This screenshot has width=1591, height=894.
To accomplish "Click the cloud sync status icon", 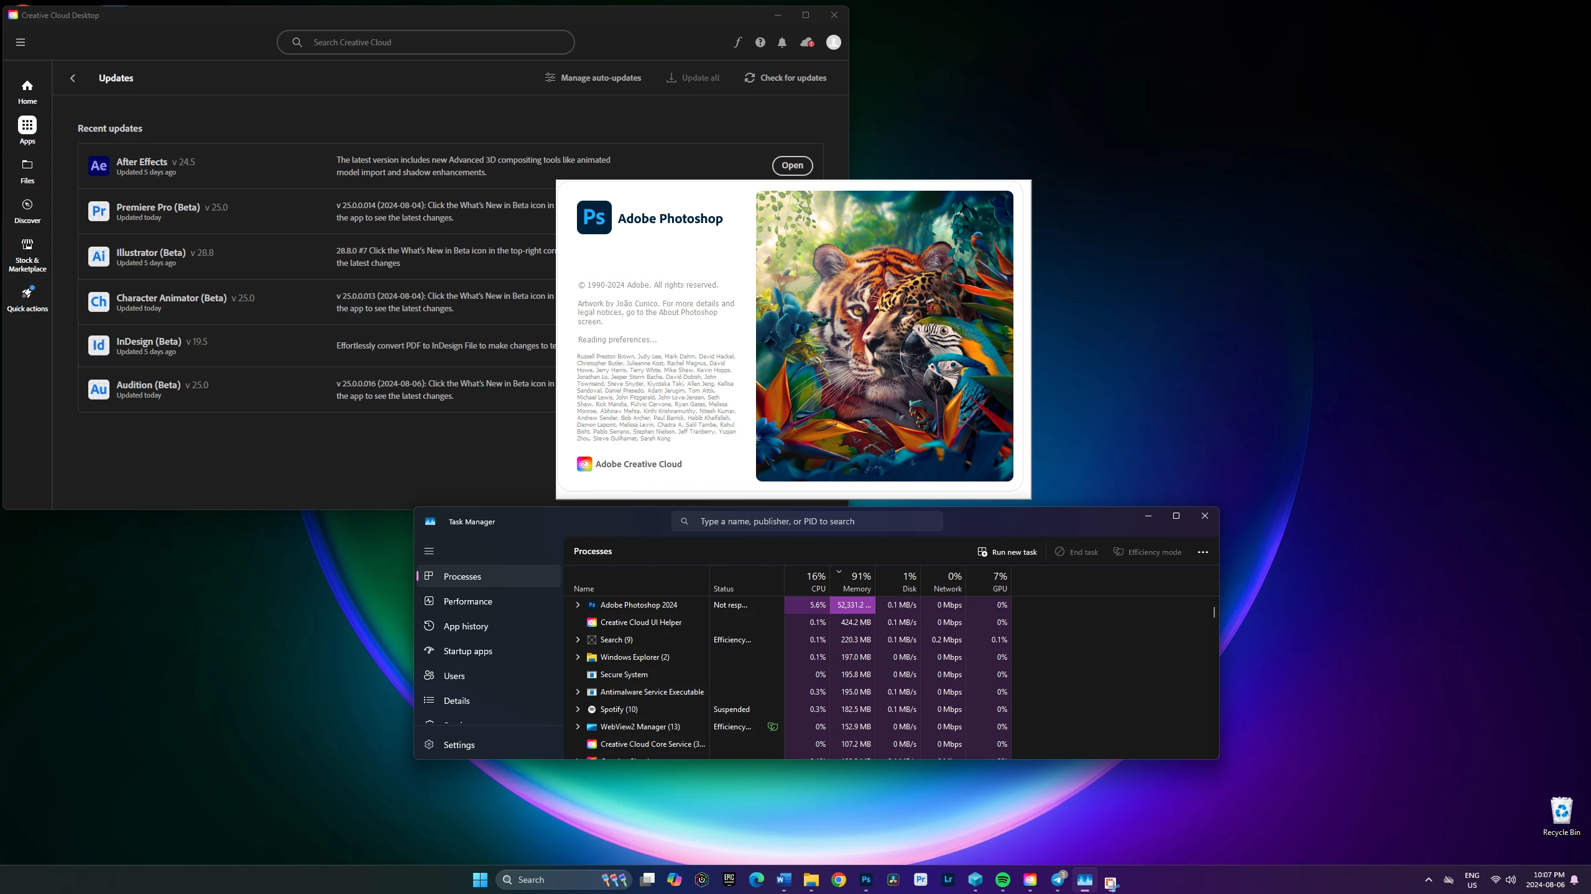I will (x=806, y=42).
